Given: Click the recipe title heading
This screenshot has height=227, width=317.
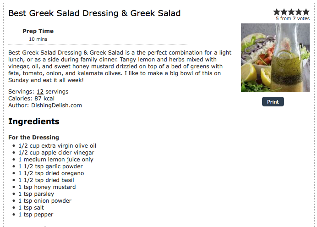Looking at the screenshot, I should (94, 13).
